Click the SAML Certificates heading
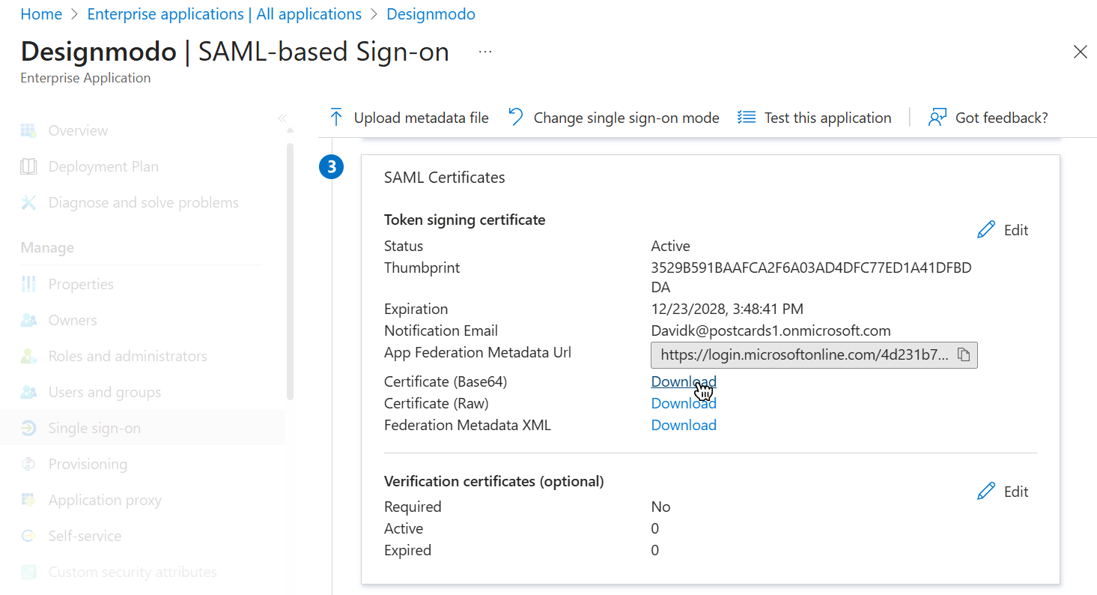Viewport: 1097px width, 595px height. [445, 178]
